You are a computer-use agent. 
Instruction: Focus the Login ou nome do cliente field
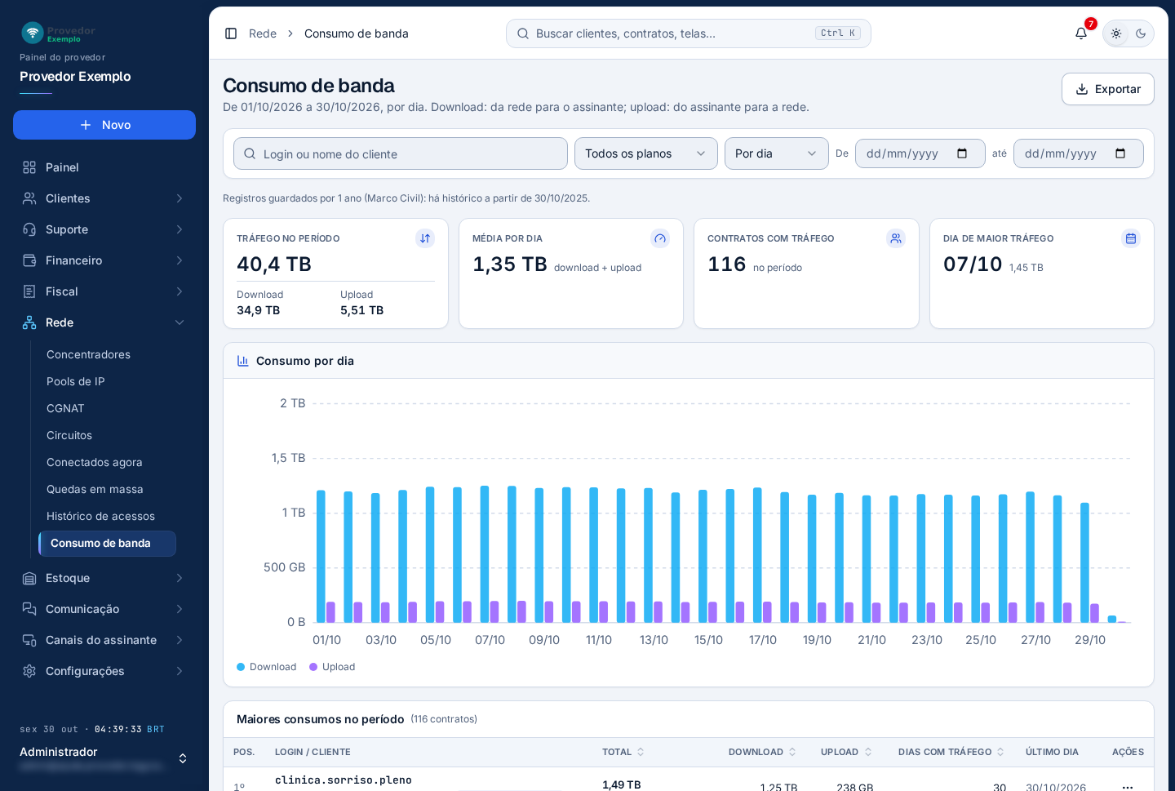(401, 153)
